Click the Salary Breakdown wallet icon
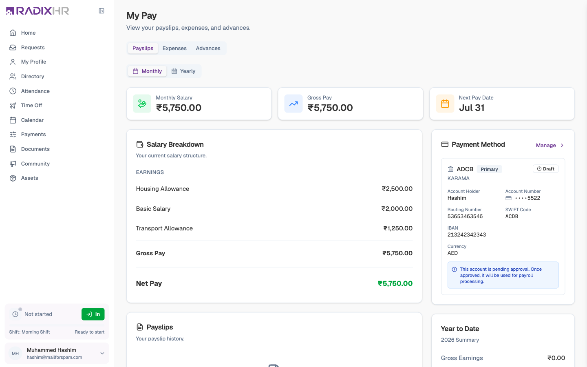 pos(140,144)
